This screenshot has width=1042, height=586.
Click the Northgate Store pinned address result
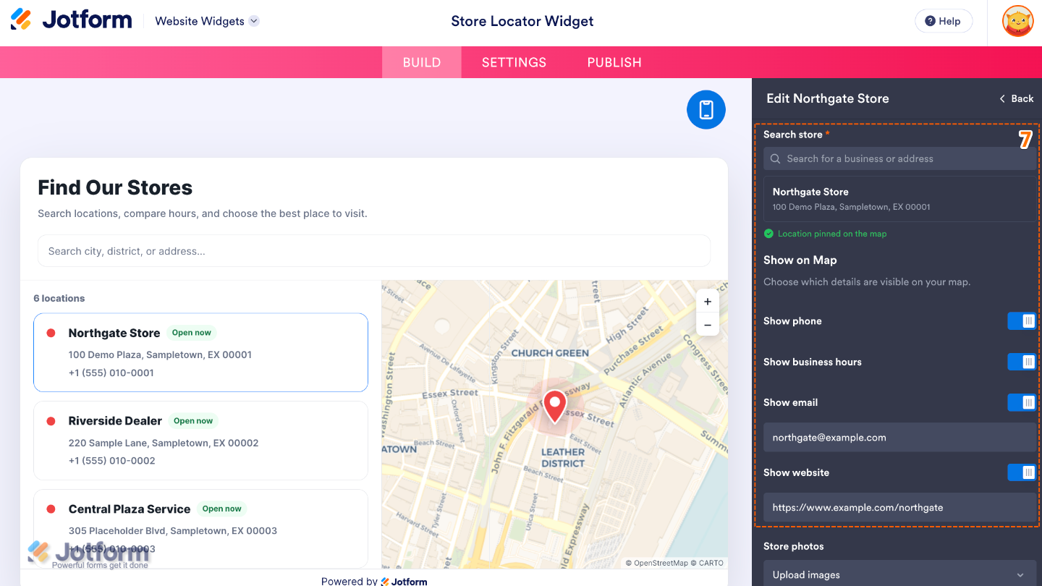point(899,199)
